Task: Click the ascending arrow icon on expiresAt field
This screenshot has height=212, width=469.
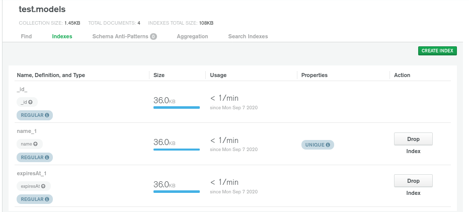Action: (x=43, y=186)
